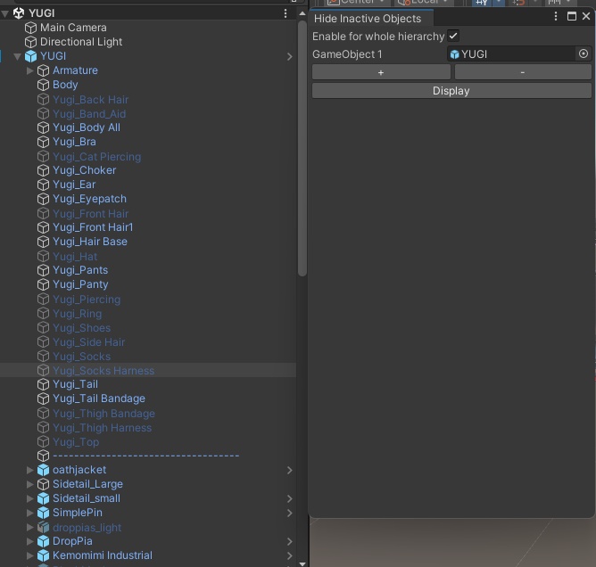Click the minus button to remove GameObject
The width and height of the screenshot is (596, 567).
(x=523, y=72)
